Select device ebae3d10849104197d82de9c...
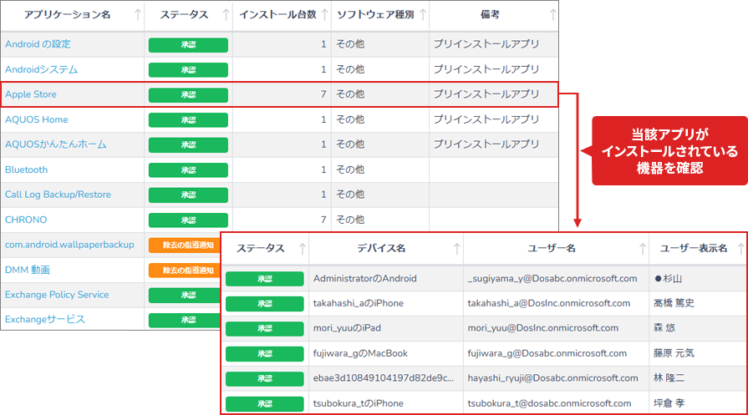748x415 pixels. 384,377
